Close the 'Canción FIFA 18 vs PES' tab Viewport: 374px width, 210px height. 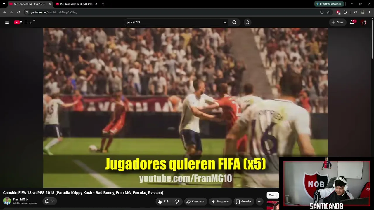(x=50, y=4)
